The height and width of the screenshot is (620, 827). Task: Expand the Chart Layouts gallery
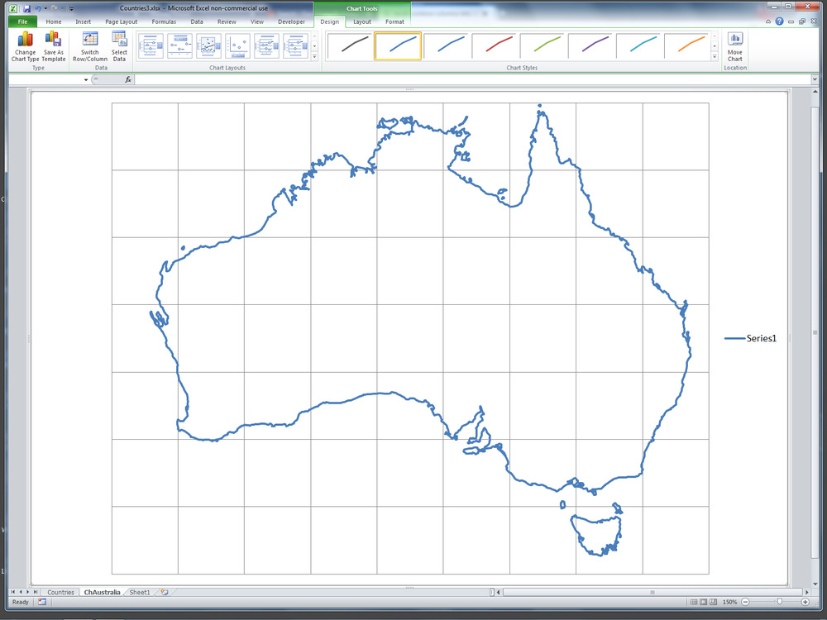click(314, 57)
